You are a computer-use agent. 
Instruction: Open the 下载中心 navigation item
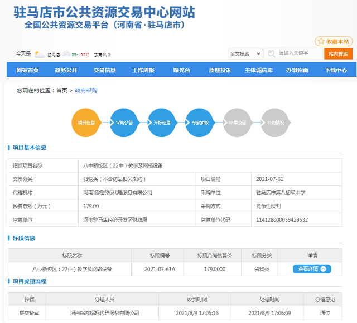pyautogui.click(x=336, y=70)
